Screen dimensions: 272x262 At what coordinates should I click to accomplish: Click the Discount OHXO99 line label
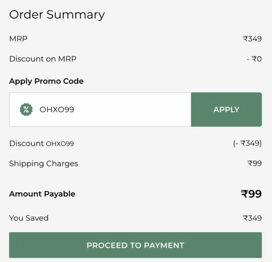(x=41, y=144)
